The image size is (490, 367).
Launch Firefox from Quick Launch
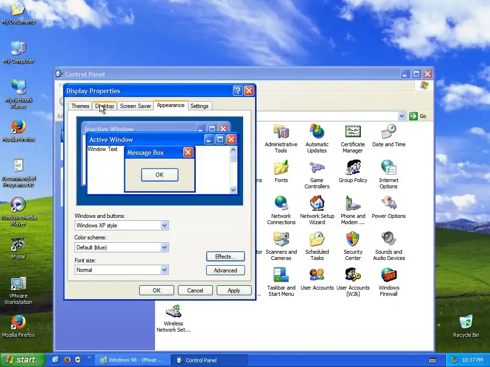pyautogui.click(x=67, y=360)
